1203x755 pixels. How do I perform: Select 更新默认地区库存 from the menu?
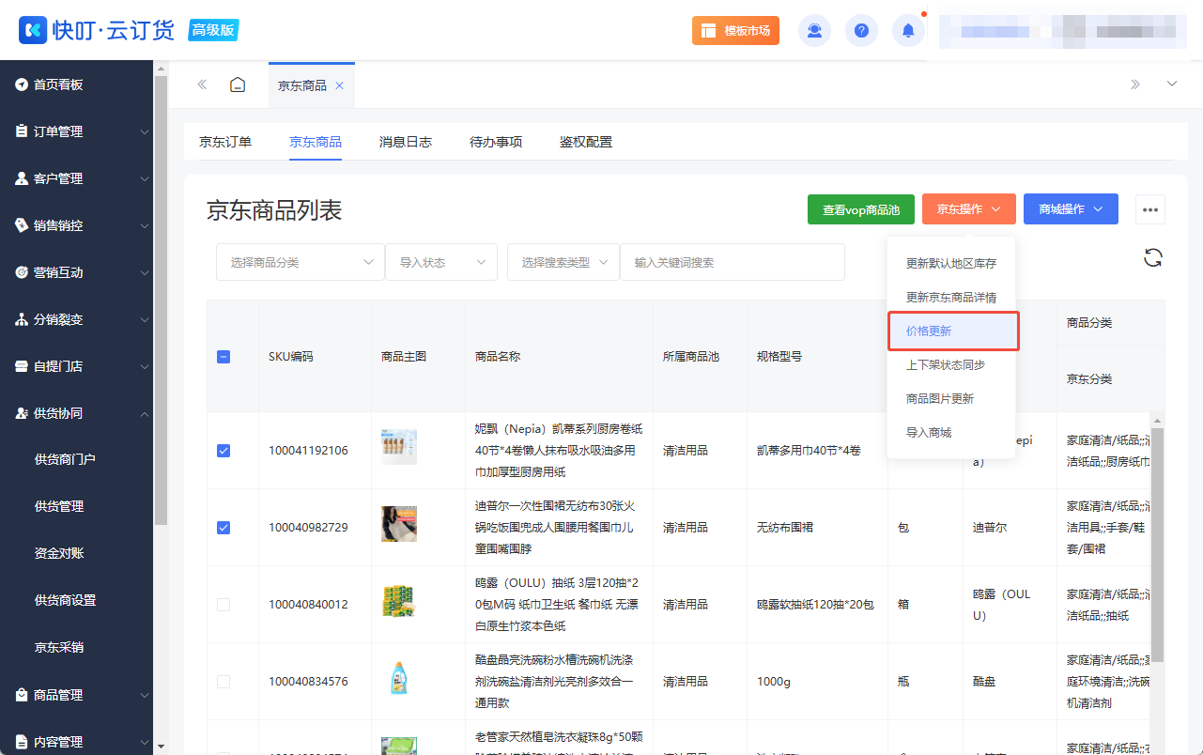click(x=951, y=264)
